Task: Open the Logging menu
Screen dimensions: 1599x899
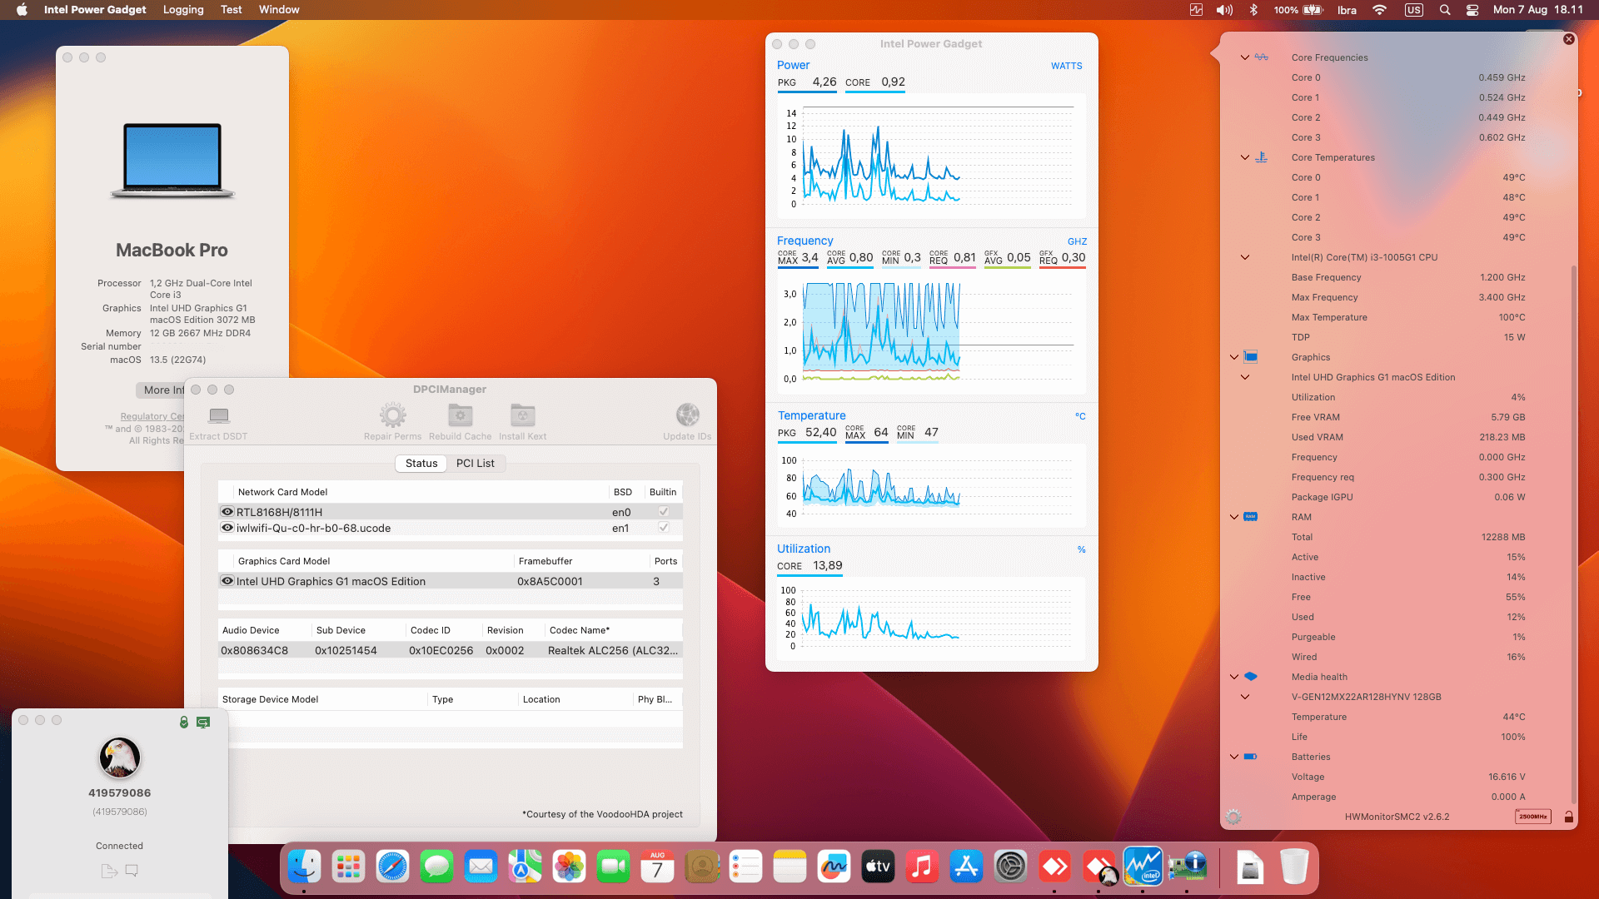Action: click(x=183, y=10)
